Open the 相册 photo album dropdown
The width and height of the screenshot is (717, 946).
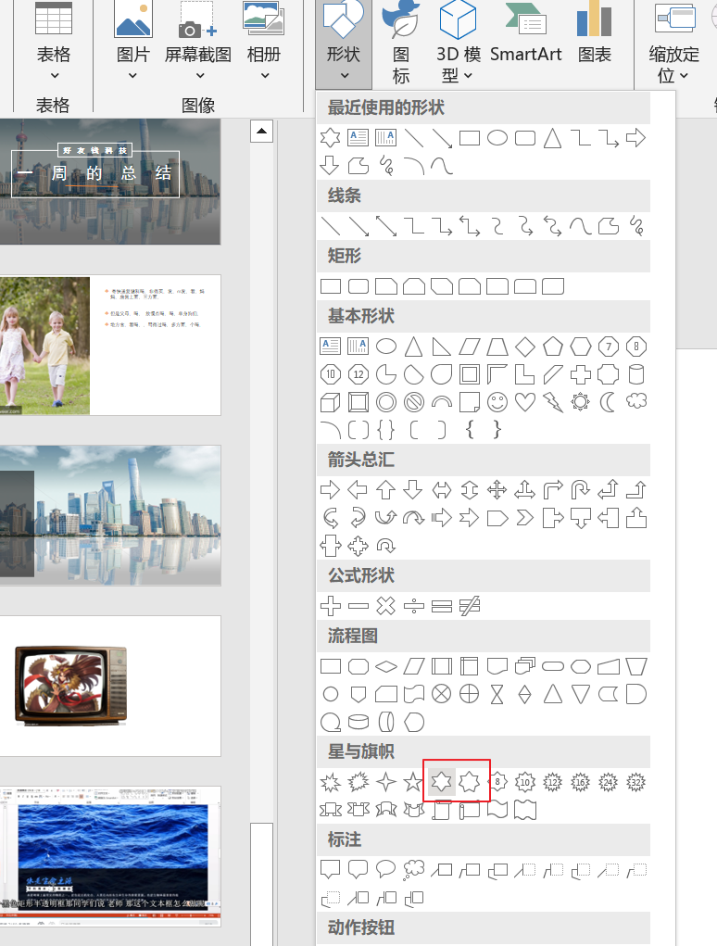click(264, 44)
